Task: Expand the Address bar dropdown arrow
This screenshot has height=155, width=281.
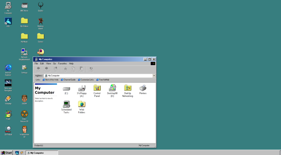Action: [154, 76]
